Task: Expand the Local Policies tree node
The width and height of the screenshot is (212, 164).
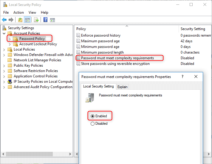Action: [x=4, y=49]
